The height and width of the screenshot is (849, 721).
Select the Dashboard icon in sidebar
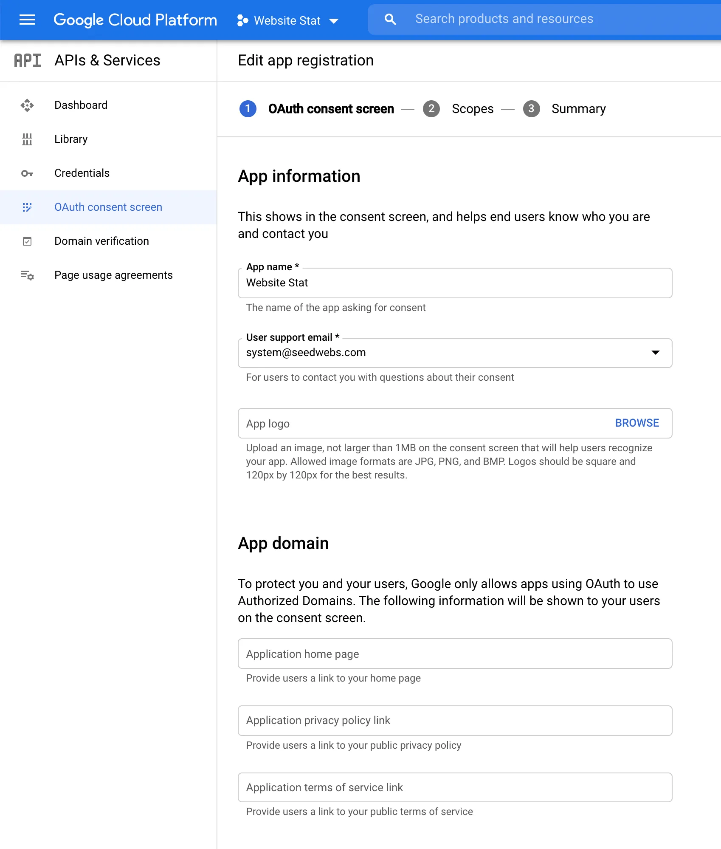coord(27,105)
